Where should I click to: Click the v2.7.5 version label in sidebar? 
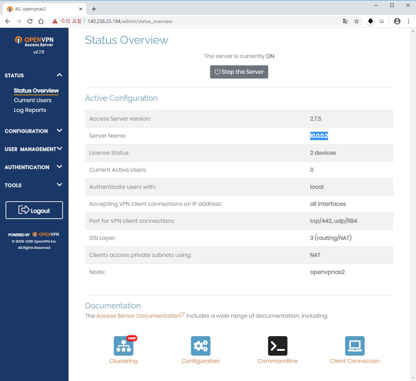coord(39,52)
